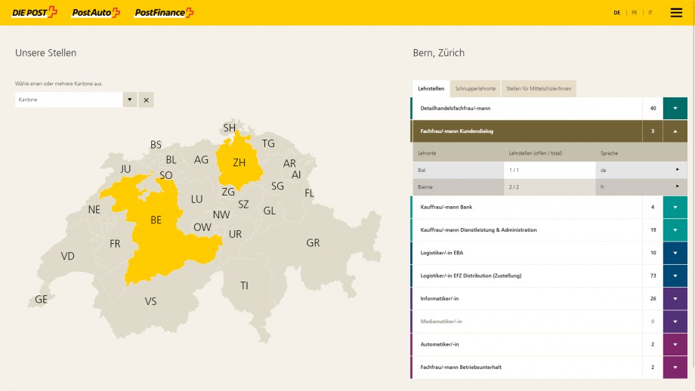Image resolution: width=695 pixels, height=391 pixels.
Task: Expand the Detailhandelsfachfrau/-mann row
Action: tap(675, 108)
